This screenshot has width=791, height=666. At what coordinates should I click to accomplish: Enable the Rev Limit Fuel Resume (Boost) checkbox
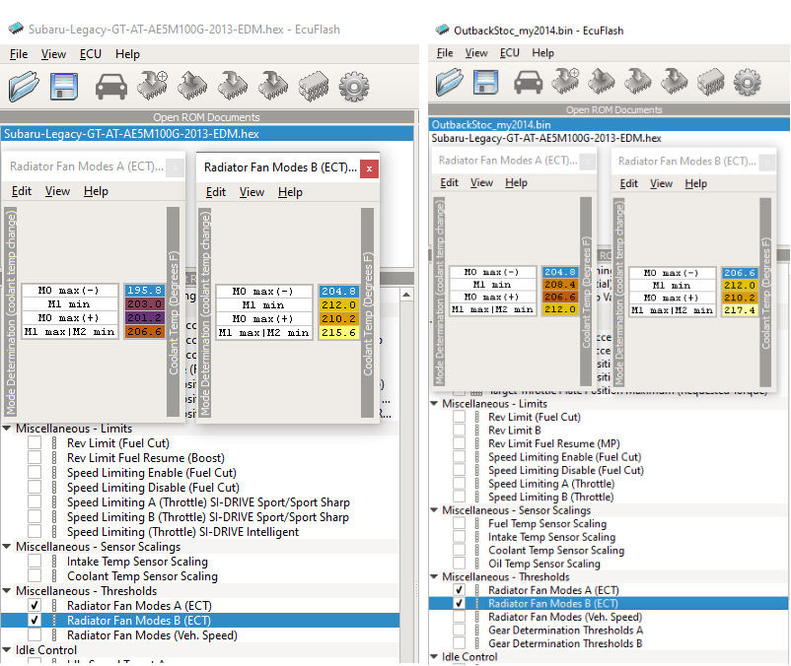tap(35, 458)
